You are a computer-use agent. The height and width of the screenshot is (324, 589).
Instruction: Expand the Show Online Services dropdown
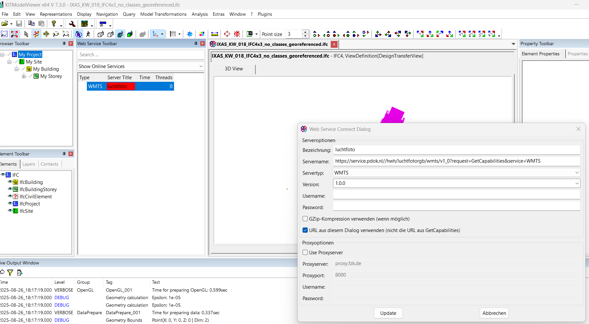[x=141, y=66]
